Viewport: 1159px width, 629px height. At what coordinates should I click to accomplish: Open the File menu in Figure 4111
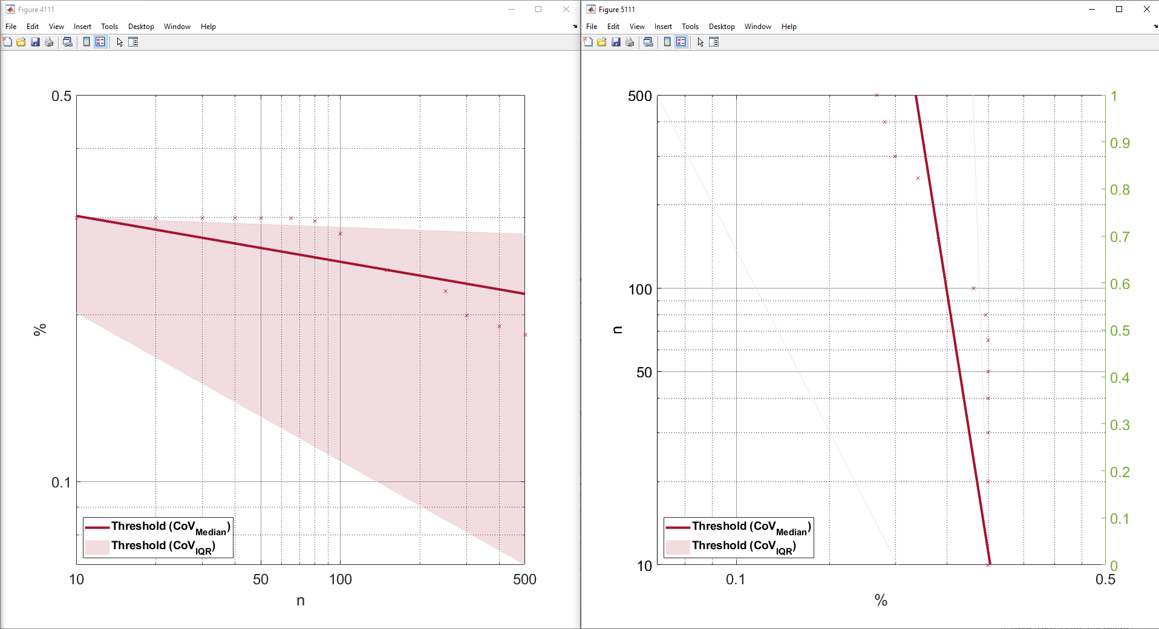pos(11,27)
